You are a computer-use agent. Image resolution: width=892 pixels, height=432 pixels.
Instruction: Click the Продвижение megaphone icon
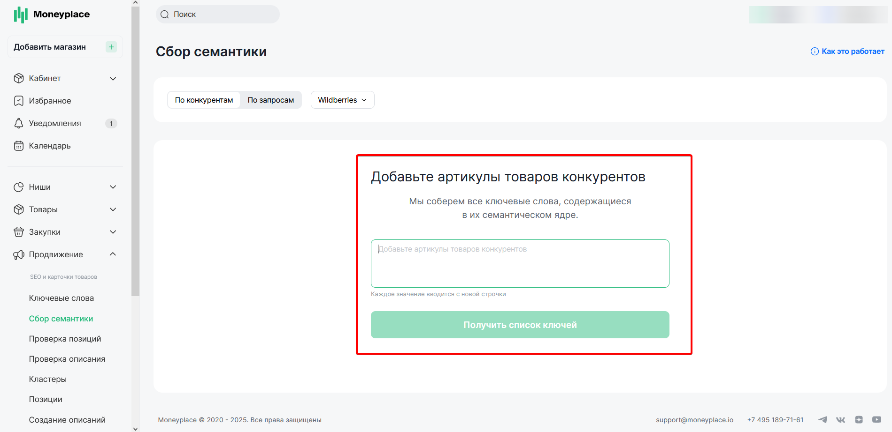[x=19, y=254]
